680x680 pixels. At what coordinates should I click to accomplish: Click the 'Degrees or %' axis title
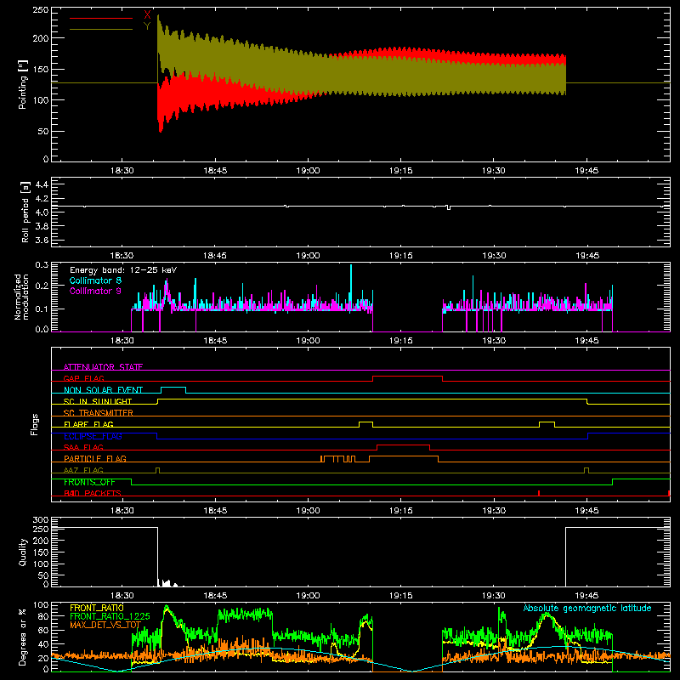click(x=23, y=637)
